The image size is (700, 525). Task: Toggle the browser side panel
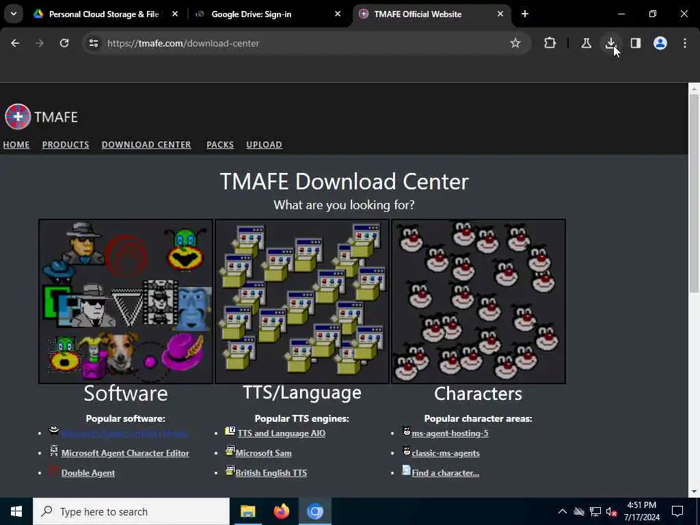pos(635,43)
